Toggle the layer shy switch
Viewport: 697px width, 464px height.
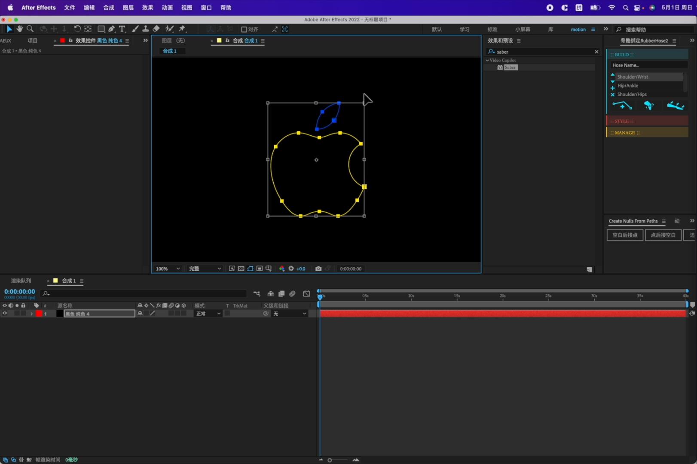tap(140, 314)
